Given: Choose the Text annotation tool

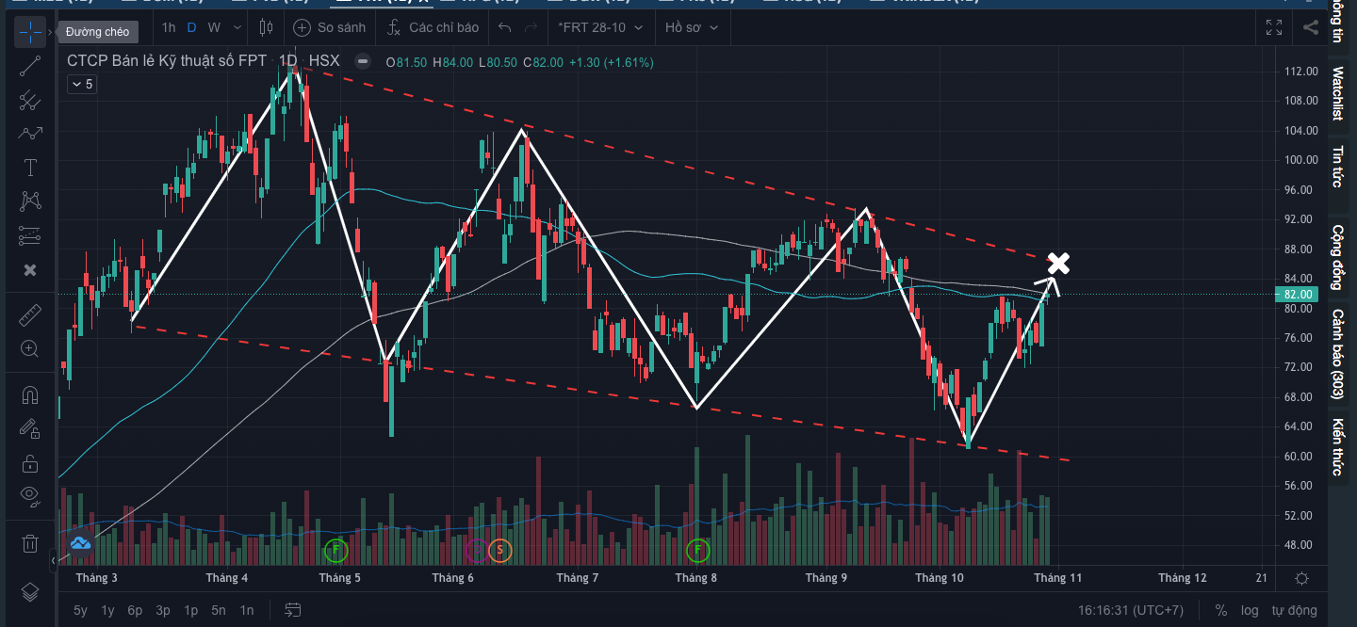Looking at the screenshot, I should click(30, 168).
